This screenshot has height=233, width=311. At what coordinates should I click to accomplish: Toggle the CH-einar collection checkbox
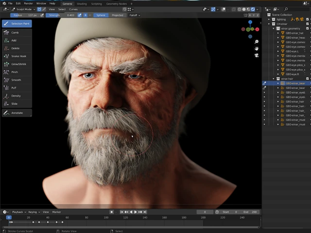(x=308, y=24)
